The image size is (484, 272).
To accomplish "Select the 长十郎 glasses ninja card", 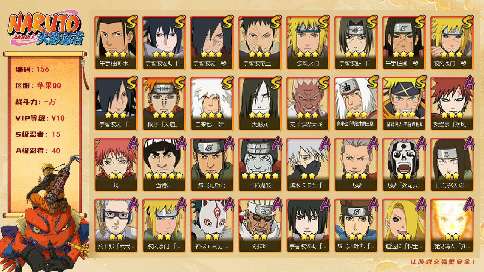I will (x=116, y=226).
